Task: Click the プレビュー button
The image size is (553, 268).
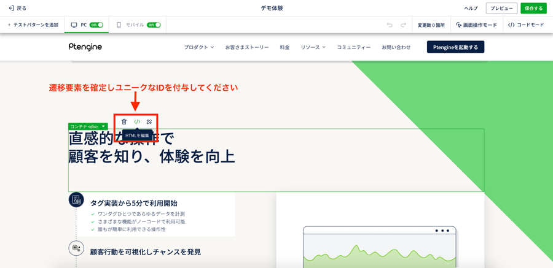Action: [501, 9]
